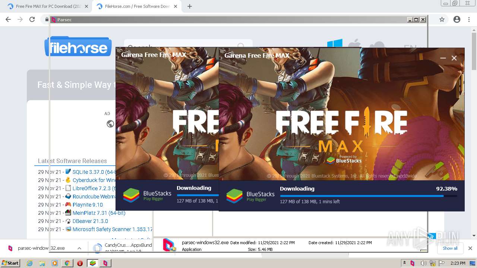Click the front installer download progress bar
This screenshot has height=268, width=477.
point(369,196)
